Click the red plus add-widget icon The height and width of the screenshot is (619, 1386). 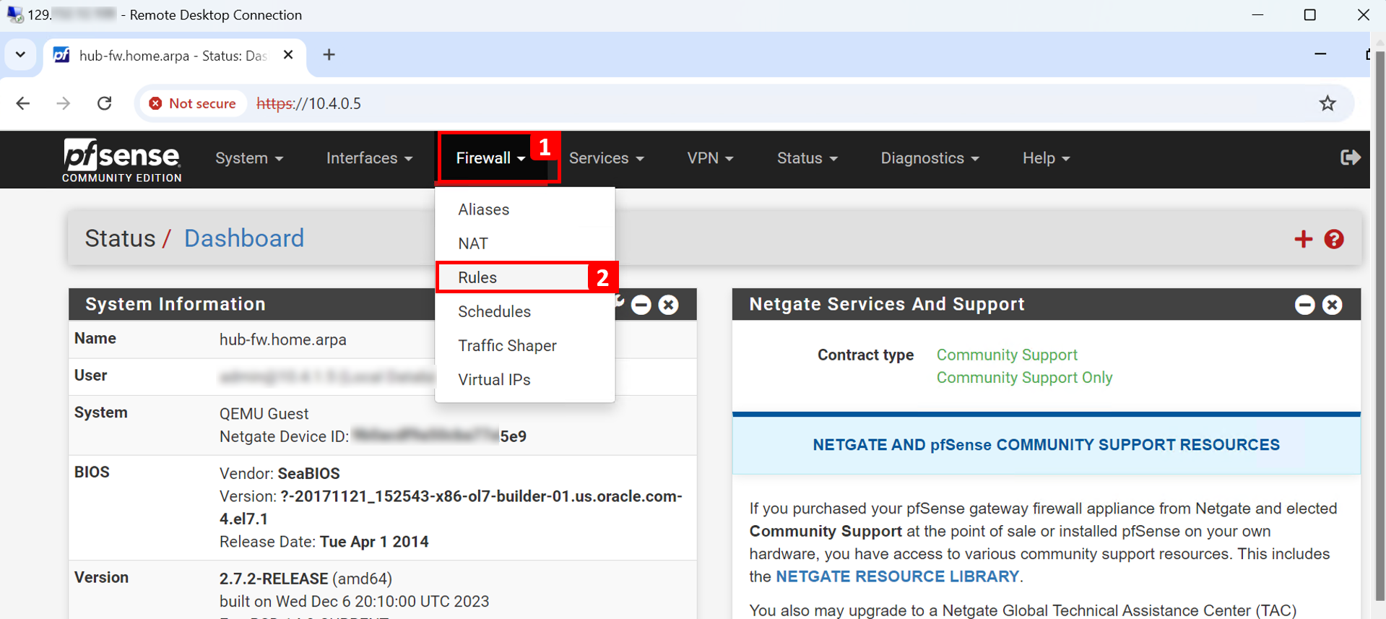1303,239
